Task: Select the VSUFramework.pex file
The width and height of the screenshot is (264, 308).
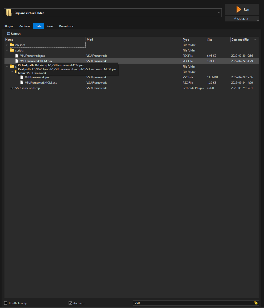Action: [x=131, y=56]
